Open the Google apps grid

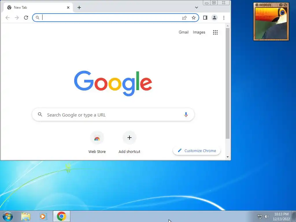215,32
